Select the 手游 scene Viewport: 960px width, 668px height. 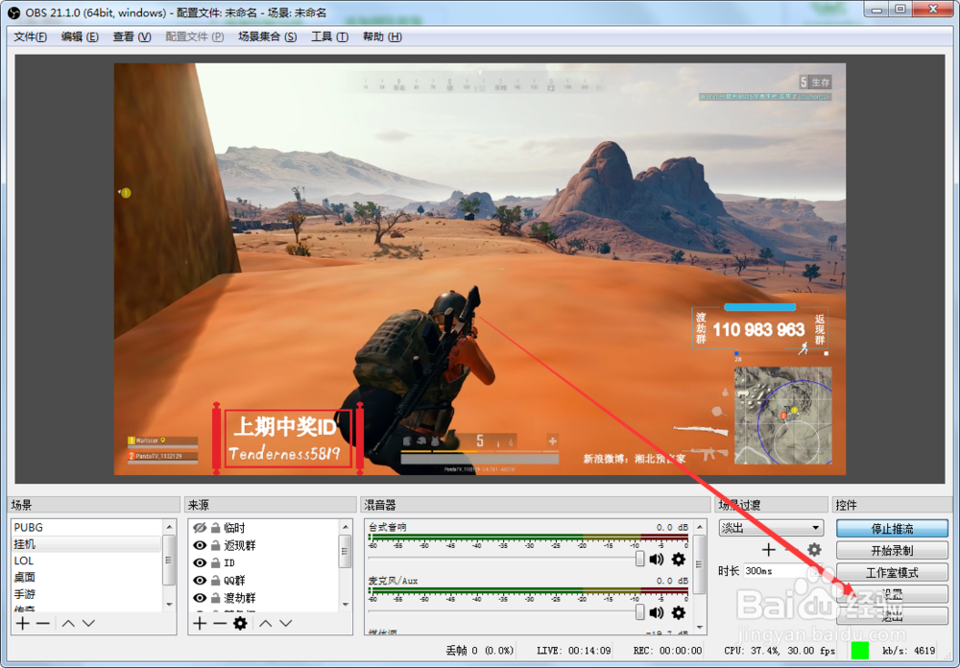coord(86,594)
